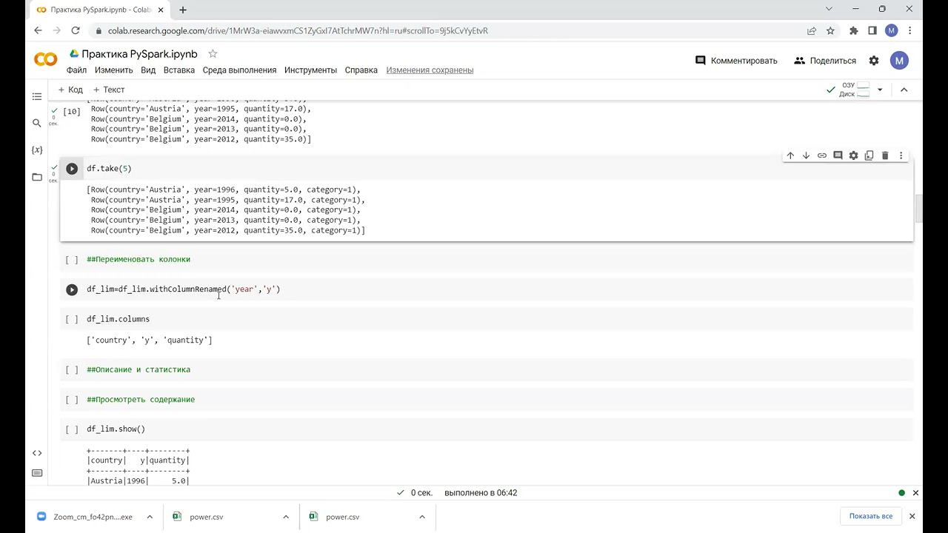Screen dimensions: 948x533
Task: Move cell up arrow in cell toolbar
Action: [x=790, y=155]
